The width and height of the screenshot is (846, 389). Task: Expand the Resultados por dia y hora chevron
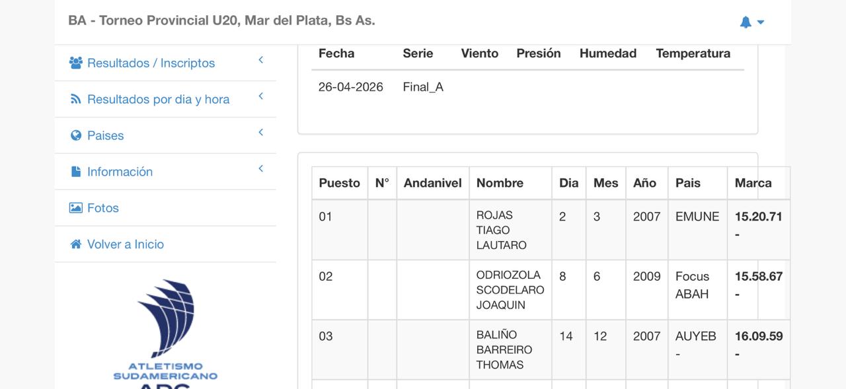[261, 96]
